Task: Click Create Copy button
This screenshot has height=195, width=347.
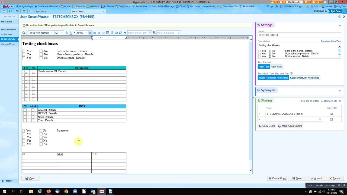Action: (277, 178)
